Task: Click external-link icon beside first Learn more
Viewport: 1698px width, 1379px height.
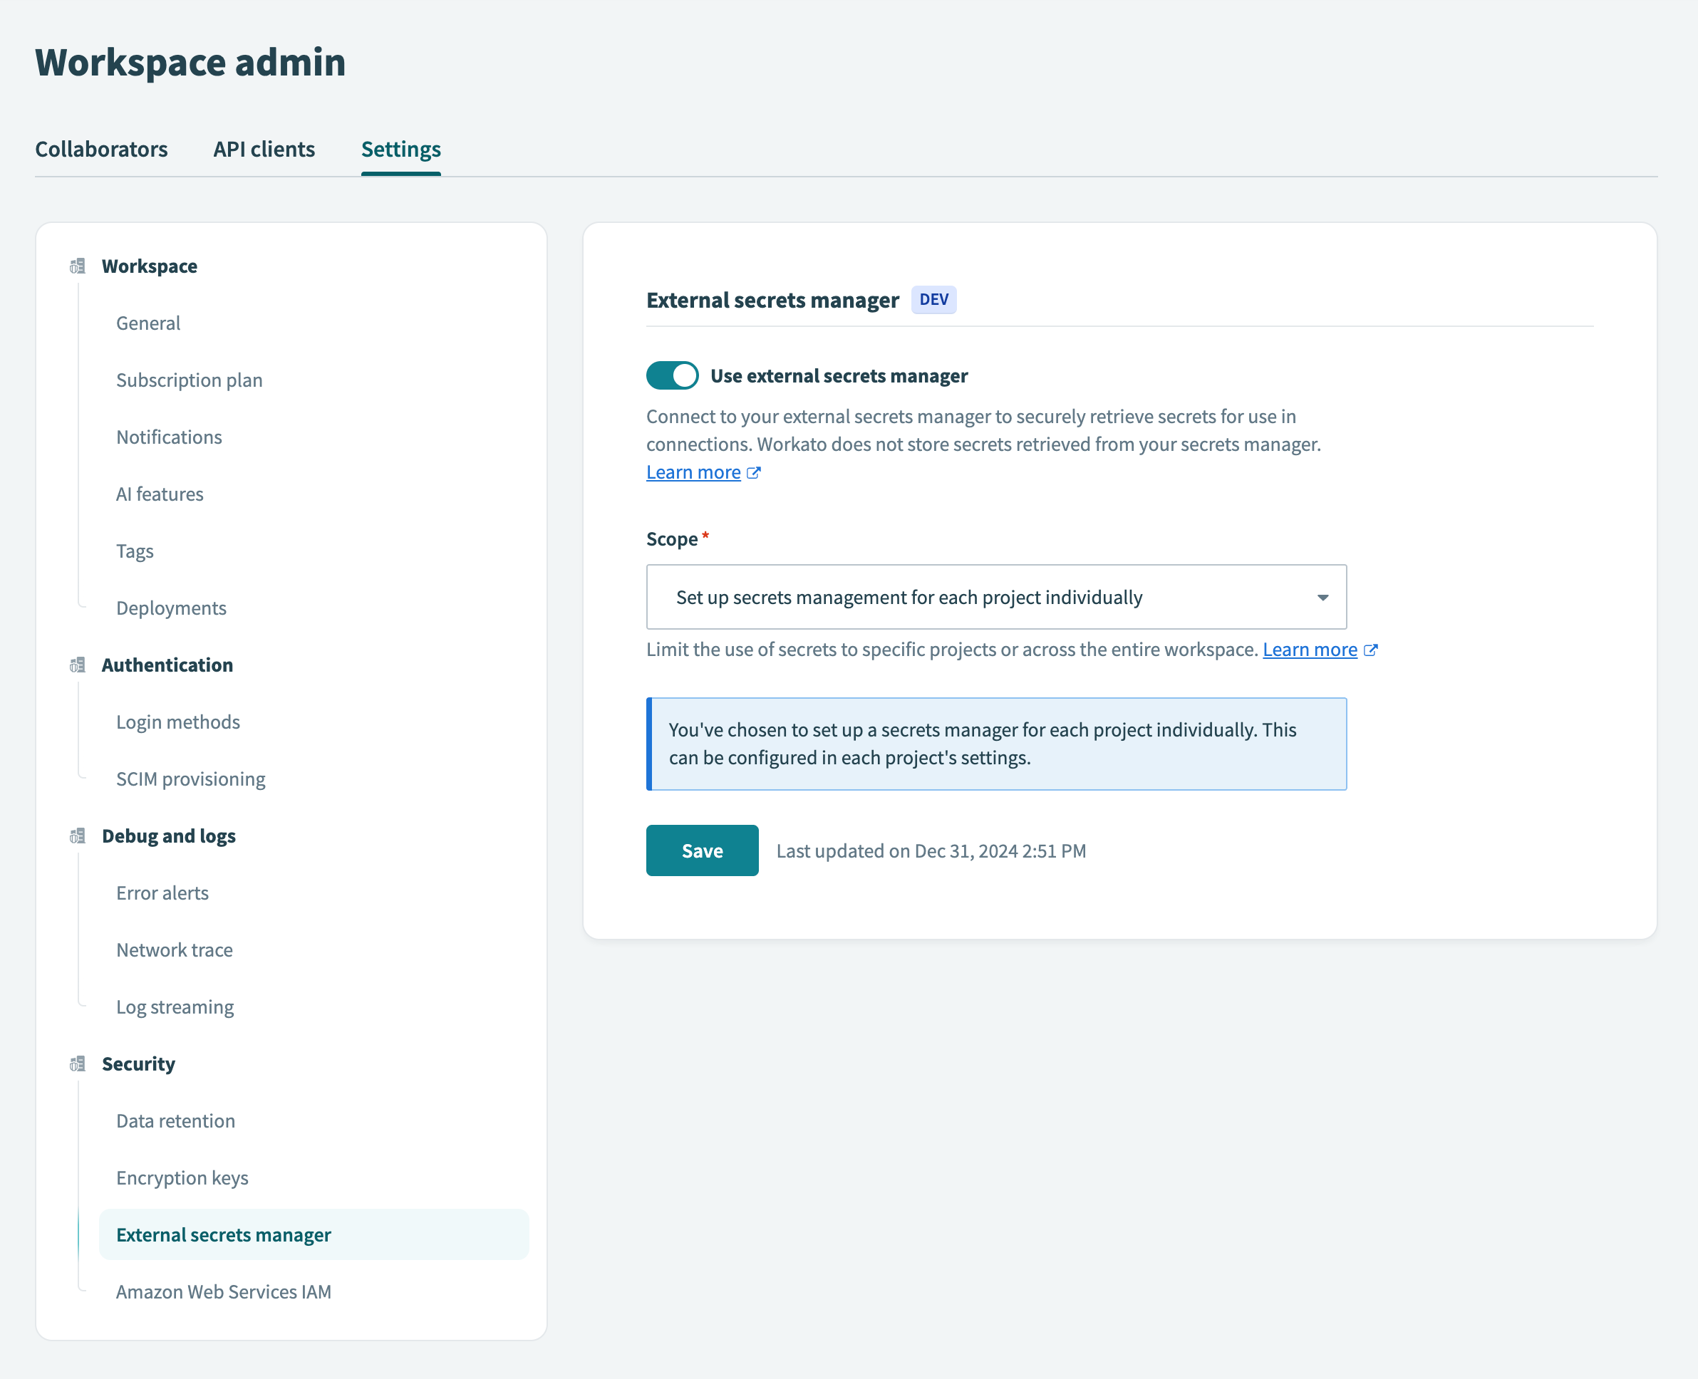Action: [x=754, y=473]
